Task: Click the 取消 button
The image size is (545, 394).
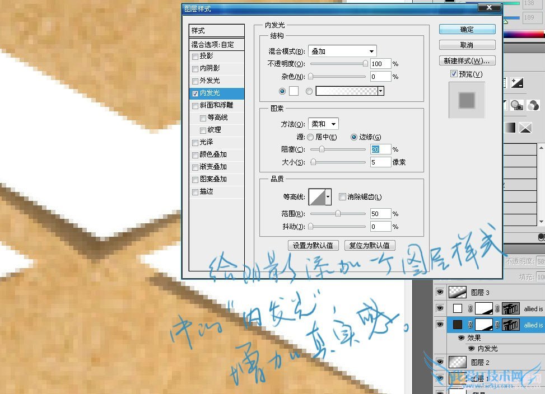Action: click(x=467, y=45)
